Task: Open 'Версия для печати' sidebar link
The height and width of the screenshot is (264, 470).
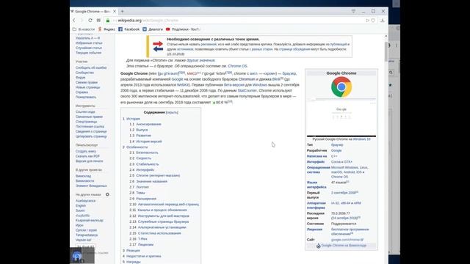Action: (90, 161)
